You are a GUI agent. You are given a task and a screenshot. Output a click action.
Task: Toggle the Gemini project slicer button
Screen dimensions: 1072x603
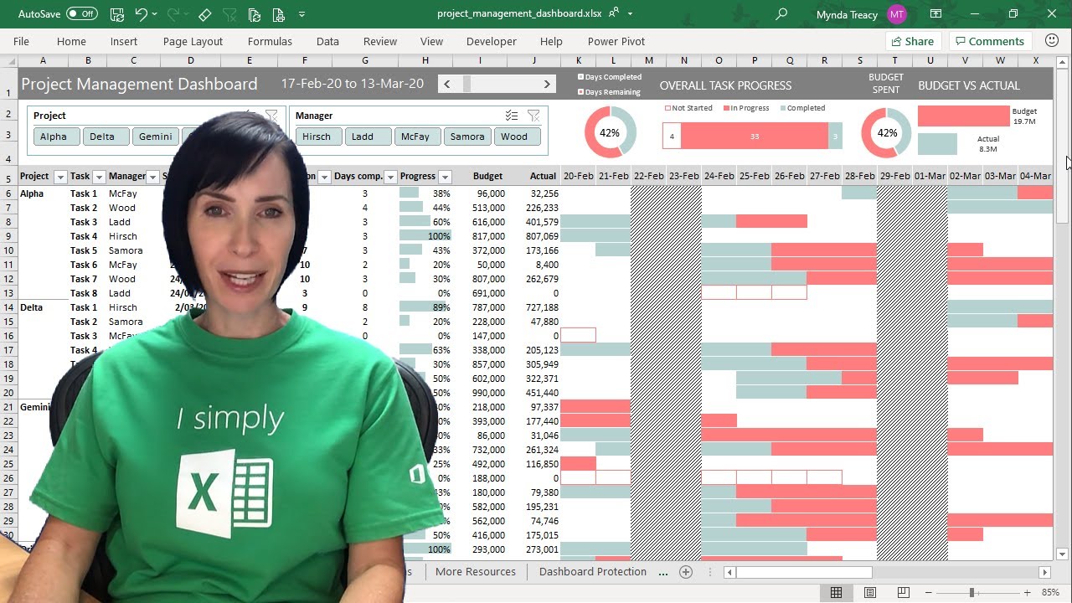[x=155, y=137]
